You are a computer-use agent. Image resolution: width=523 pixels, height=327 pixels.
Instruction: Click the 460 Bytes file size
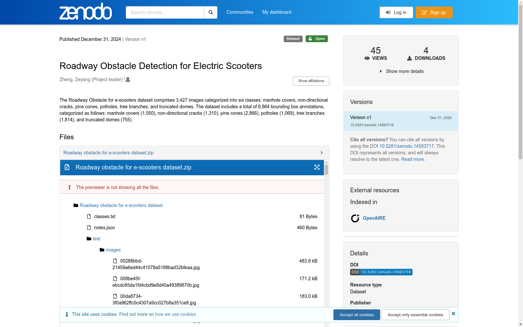pos(307,228)
